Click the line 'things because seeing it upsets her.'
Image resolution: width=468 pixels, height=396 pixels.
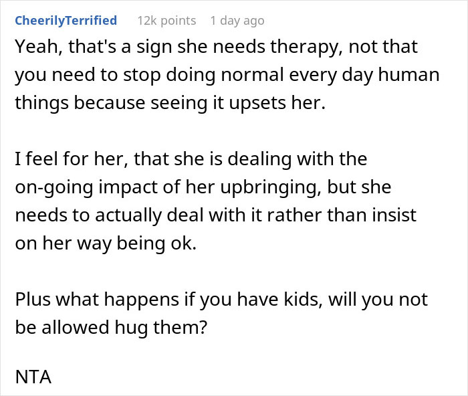[x=170, y=103]
